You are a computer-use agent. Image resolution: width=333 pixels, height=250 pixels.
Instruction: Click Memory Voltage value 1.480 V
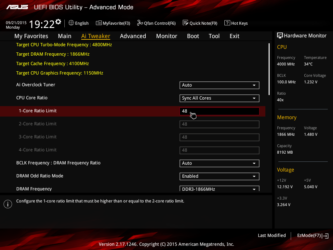(x=311, y=134)
